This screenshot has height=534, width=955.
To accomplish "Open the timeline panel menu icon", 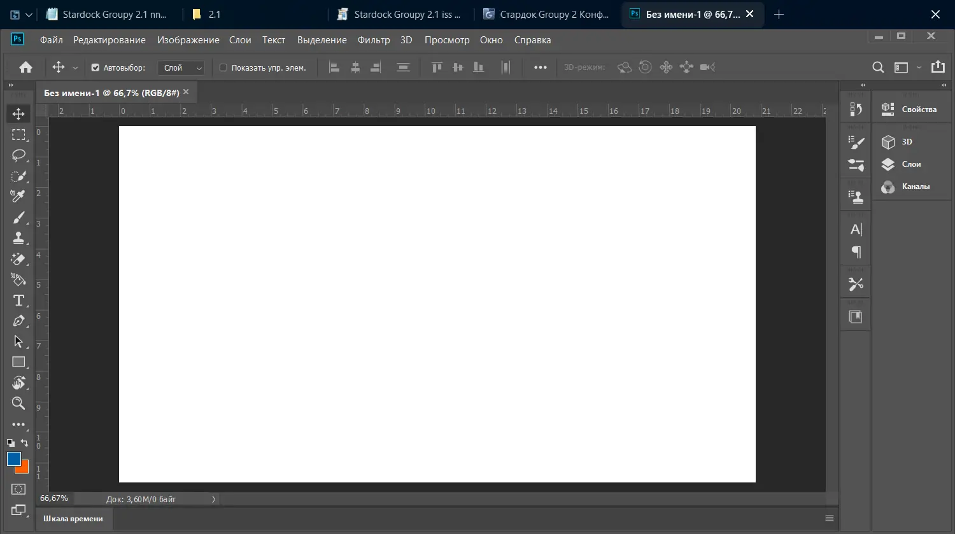I will point(829,518).
